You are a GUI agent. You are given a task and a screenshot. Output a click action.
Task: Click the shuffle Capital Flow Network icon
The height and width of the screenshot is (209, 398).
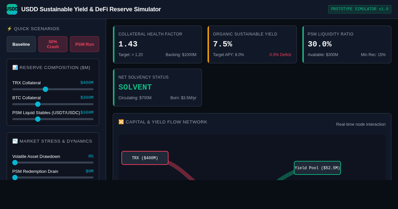click(x=121, y=122)
